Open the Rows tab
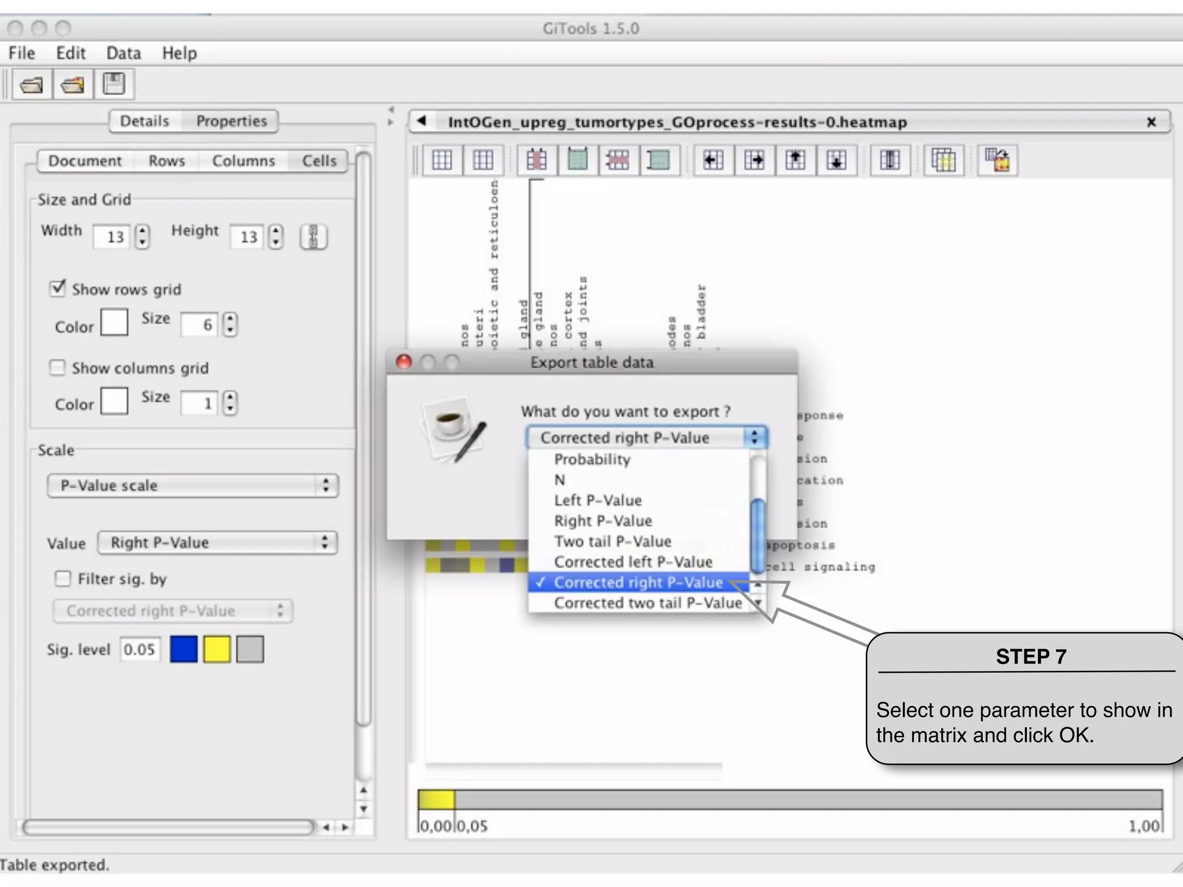Viewport: 1183px width, 887px height. click(166, 161)
